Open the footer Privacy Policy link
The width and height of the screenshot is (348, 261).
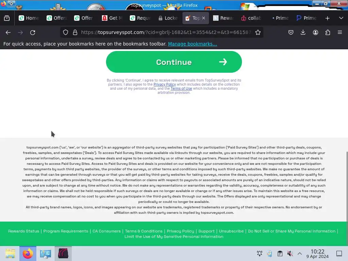click(x=180, y=231)
